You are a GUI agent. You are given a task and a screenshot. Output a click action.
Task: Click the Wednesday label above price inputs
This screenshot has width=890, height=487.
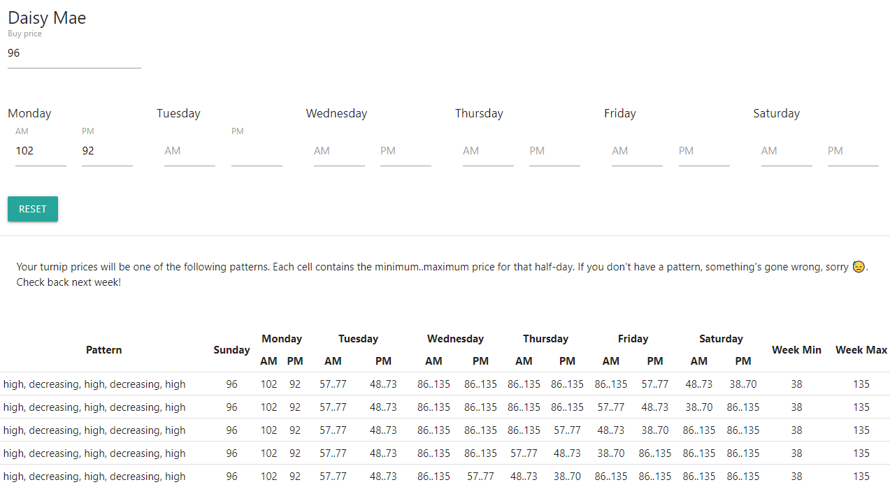(x=336, y=113)
